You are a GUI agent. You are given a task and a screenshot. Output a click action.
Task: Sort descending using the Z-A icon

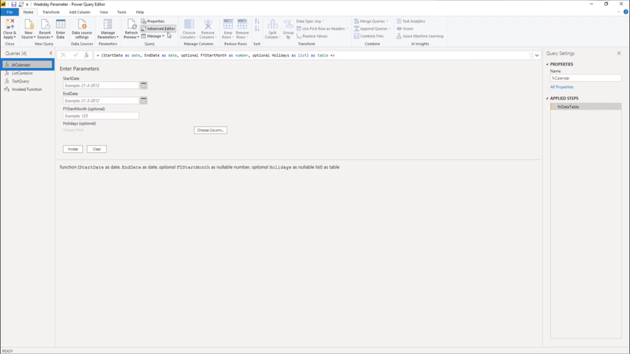257,28
